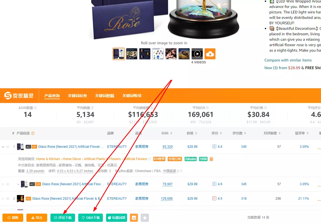The image size is (321, 224).
Task: Open the image export icon button
Action: click(134, 218)
